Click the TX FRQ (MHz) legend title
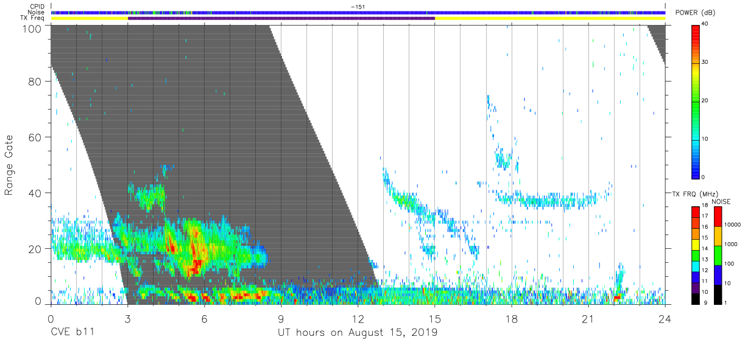Image resolution: width=748 pixels, height=345 pixels. (696, 194)
